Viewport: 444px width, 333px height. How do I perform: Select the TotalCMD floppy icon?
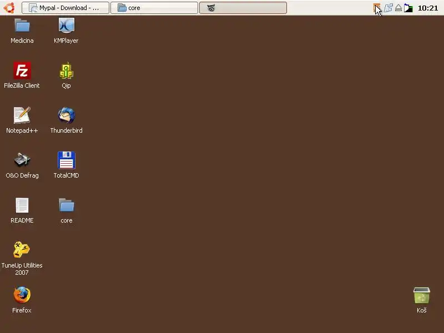point(66,160)
